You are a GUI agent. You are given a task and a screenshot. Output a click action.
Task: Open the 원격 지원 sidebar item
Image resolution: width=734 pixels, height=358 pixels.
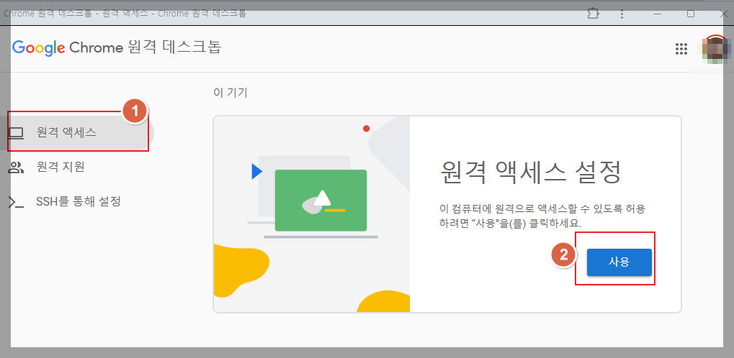tap(61, 167)
